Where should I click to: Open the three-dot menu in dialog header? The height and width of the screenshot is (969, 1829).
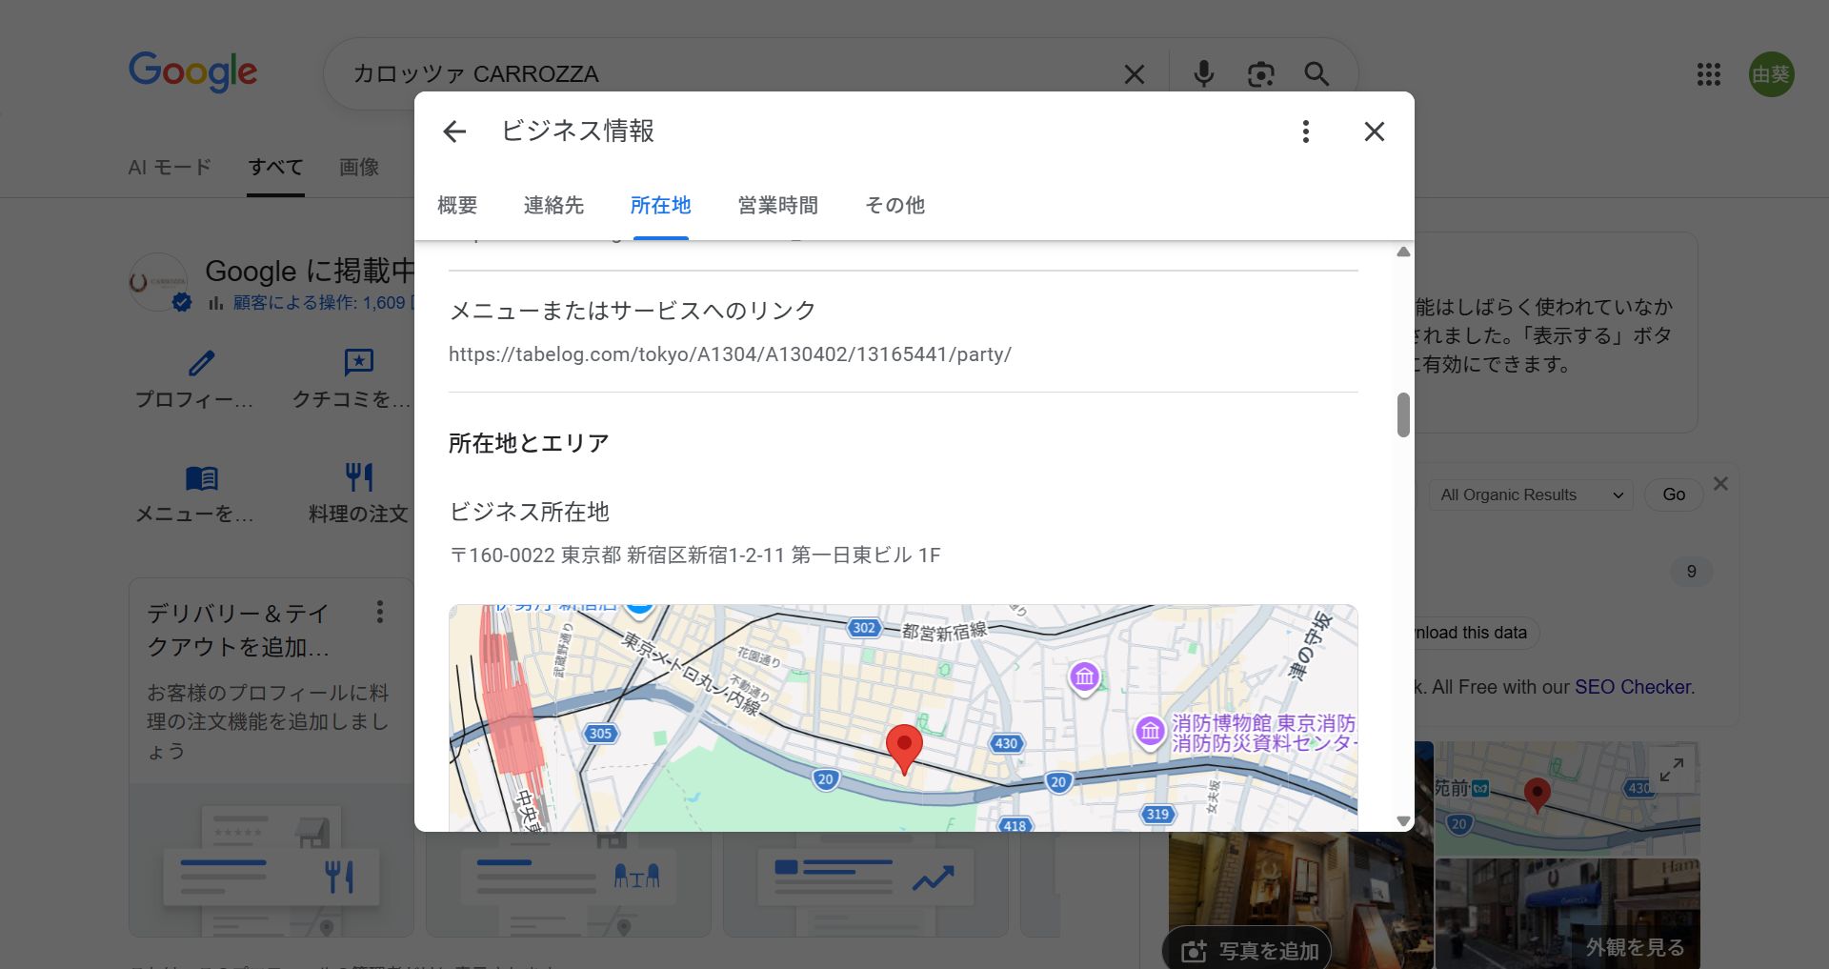coord(1305,131)
